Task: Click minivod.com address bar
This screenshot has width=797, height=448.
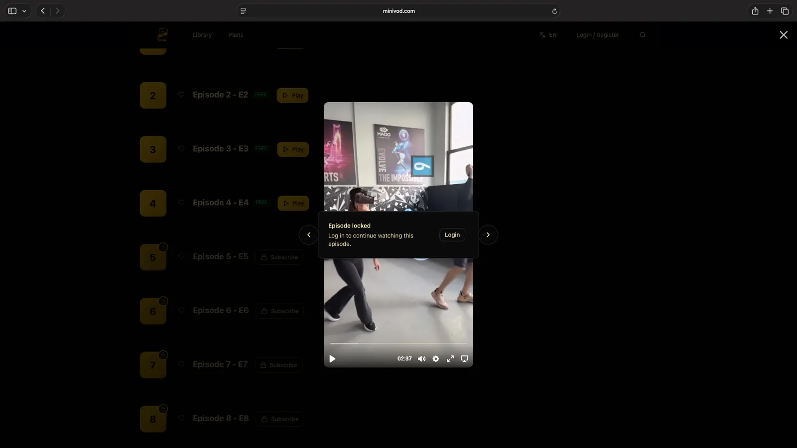Action: tap(398, 11)
